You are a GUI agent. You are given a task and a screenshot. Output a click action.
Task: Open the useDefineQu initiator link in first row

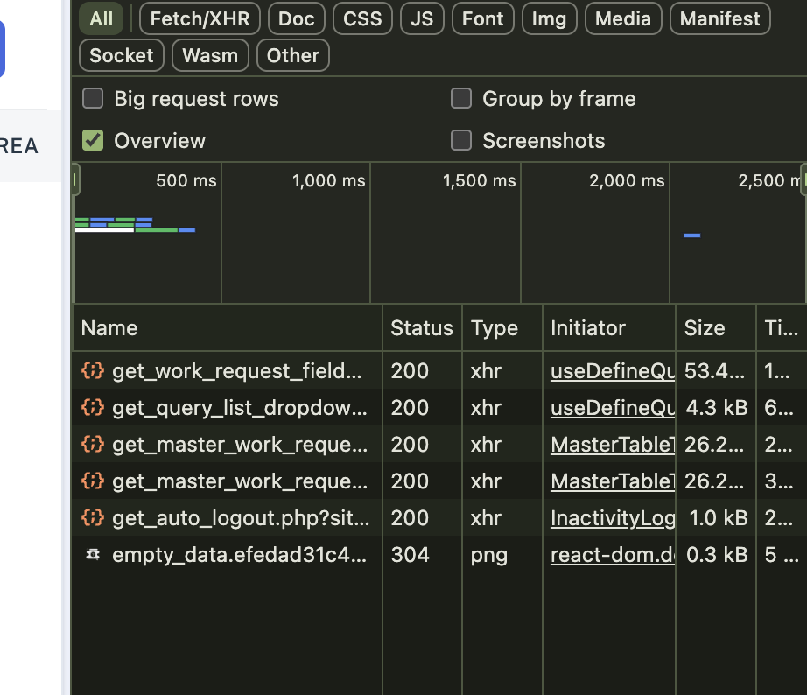pyautogui.click(x=612, y=371)
